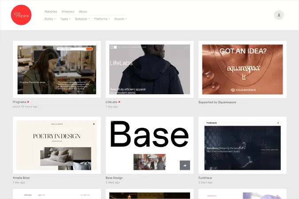Open the Squarespace 'Got an idea?' ad
This screenshot has height=199, width=299.
(242, 69)
